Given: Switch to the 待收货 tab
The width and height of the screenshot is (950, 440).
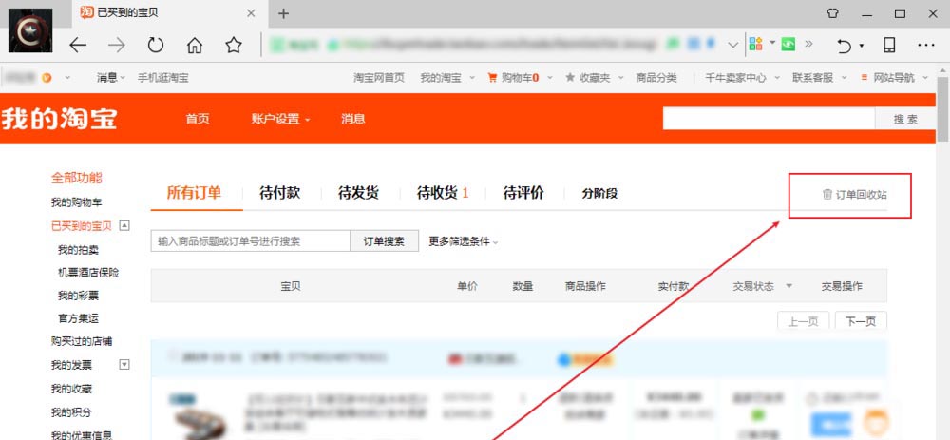Looking at the screenshot, I should pos(443,193).
